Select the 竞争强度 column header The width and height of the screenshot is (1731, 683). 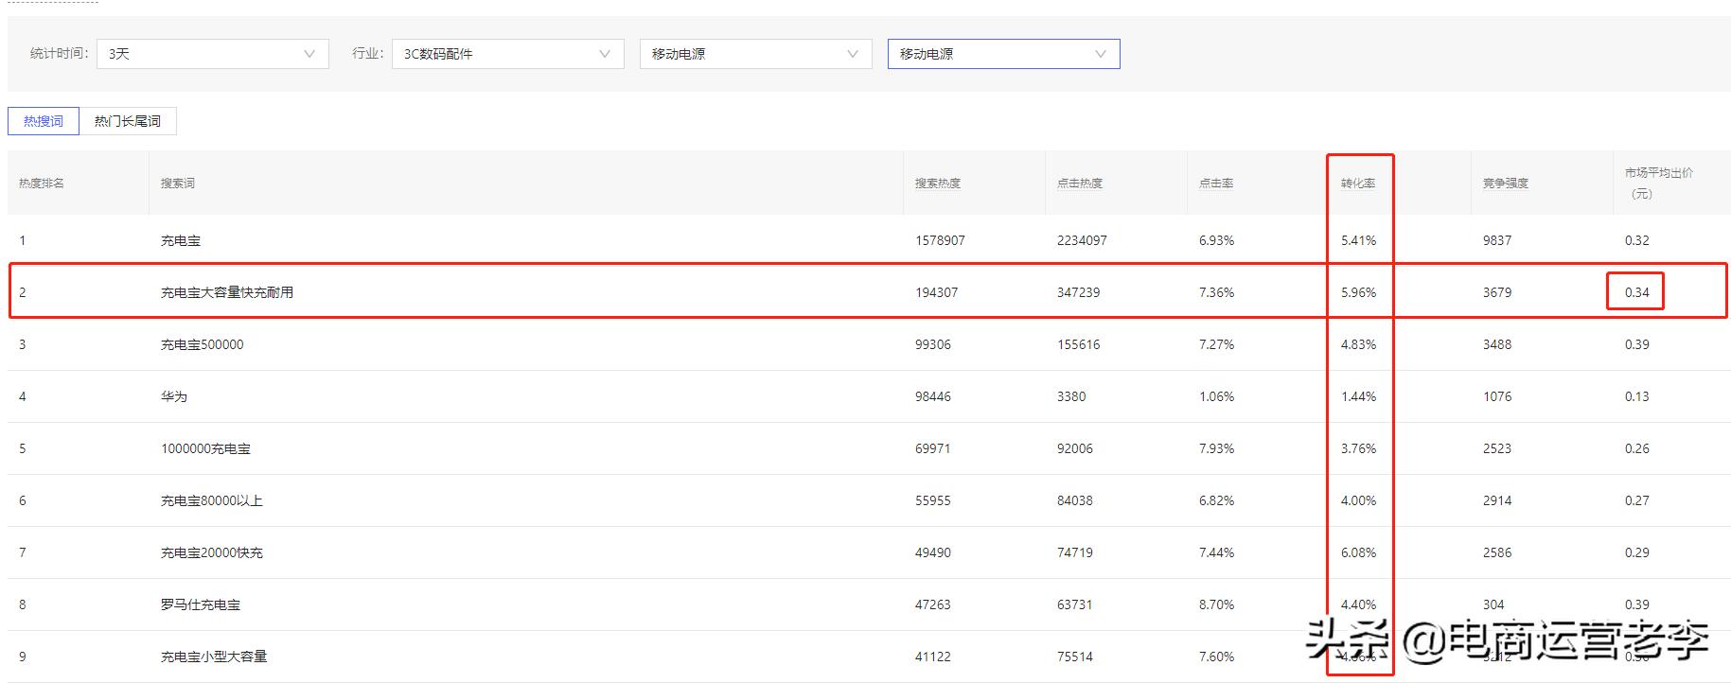(1506, 184)
